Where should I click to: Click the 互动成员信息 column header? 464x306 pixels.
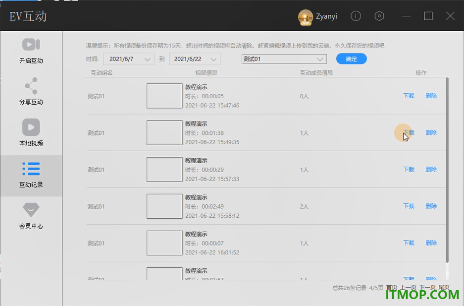(316, 72)
